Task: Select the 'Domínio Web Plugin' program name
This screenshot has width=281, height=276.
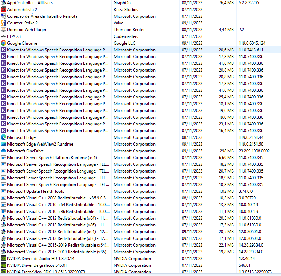Action: click(x=27, y=29)
